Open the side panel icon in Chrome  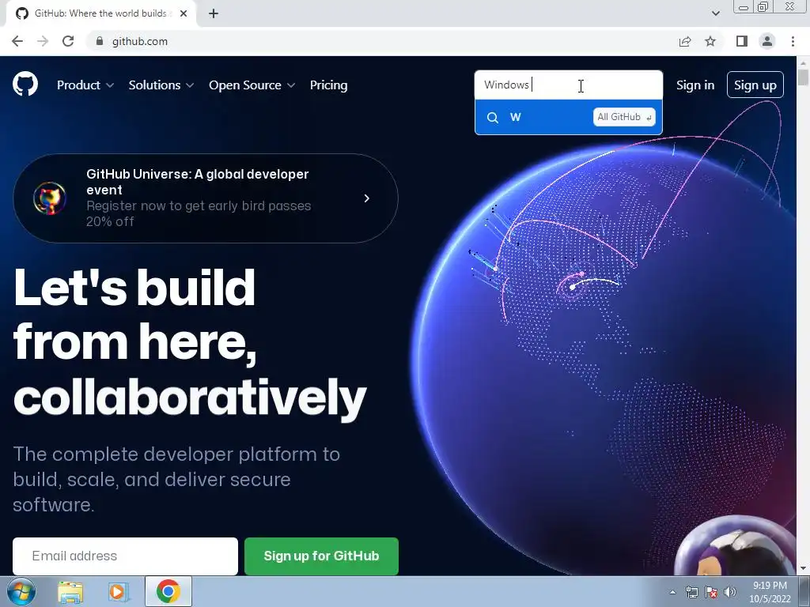742,41
